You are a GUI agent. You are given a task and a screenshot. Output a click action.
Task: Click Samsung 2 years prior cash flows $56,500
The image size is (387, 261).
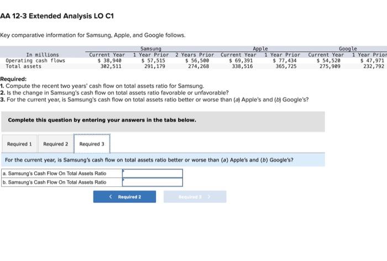[x=197, y=60]
